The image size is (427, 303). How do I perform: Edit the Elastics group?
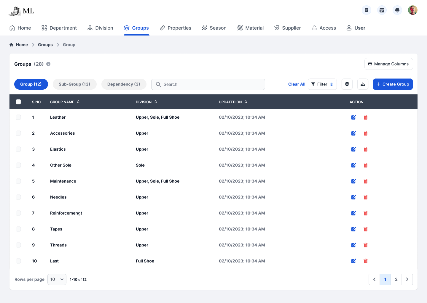(354, 149)
